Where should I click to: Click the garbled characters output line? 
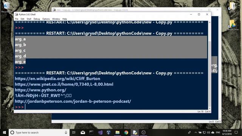coord(43,96)
